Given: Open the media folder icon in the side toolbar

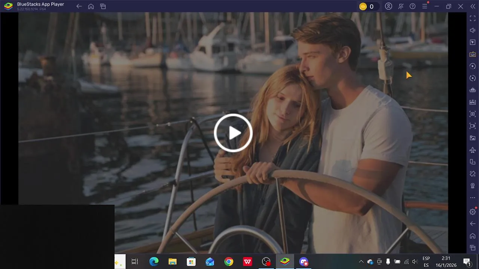Looking at the screenshot, I should coord(473,138).
